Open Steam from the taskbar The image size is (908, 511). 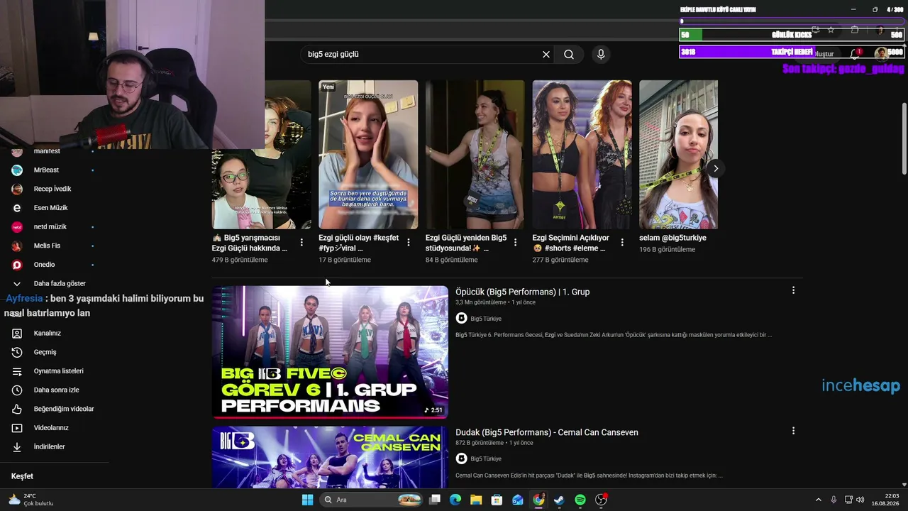click(x=559, y=500)
